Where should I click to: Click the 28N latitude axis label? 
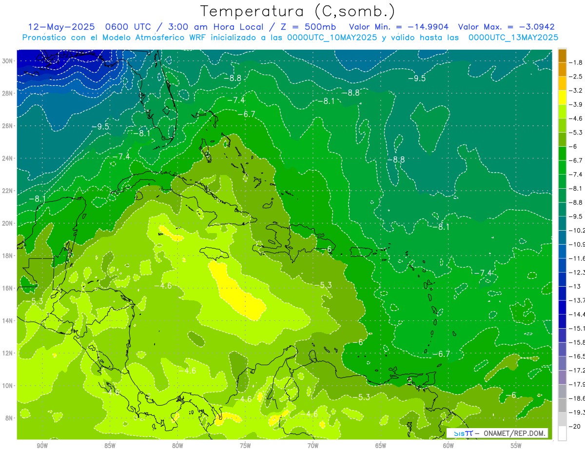[x=8, y=93]
